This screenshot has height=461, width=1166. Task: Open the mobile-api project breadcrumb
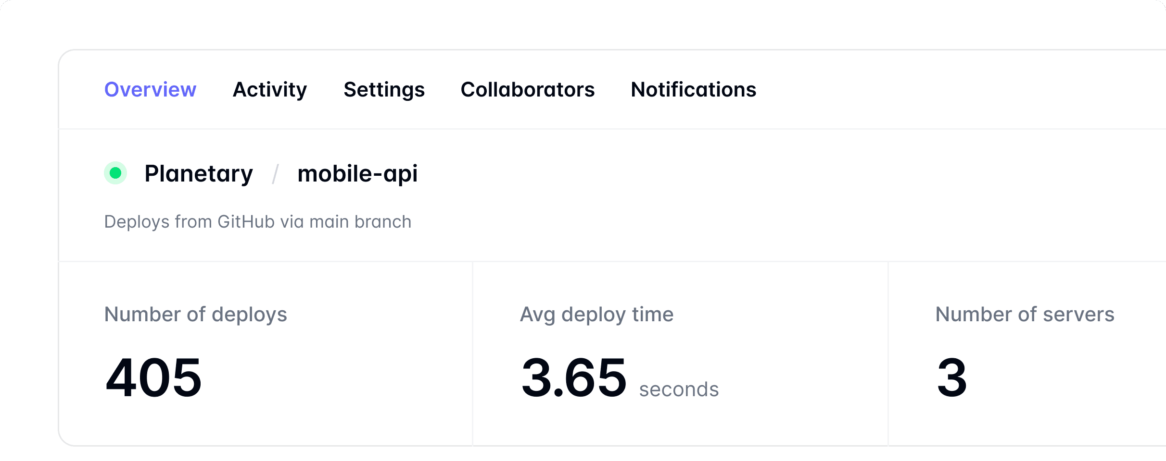pos(357,173)
